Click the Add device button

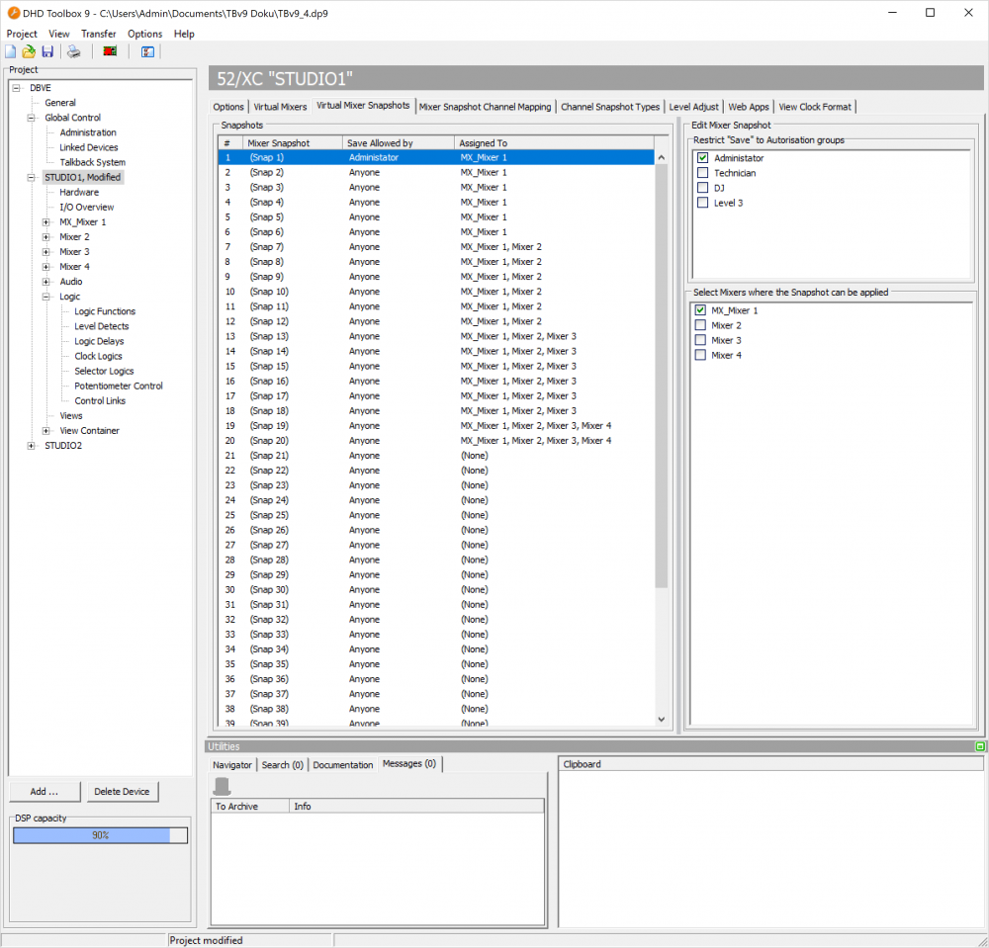point(45,791)
